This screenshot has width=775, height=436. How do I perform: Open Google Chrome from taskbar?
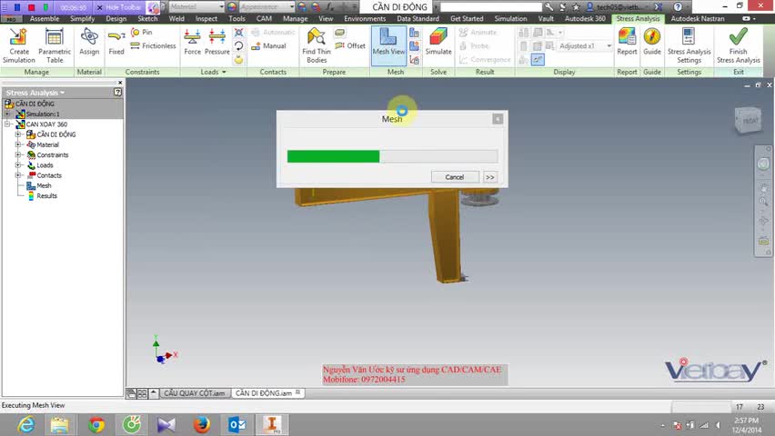[x=96, y=424]
